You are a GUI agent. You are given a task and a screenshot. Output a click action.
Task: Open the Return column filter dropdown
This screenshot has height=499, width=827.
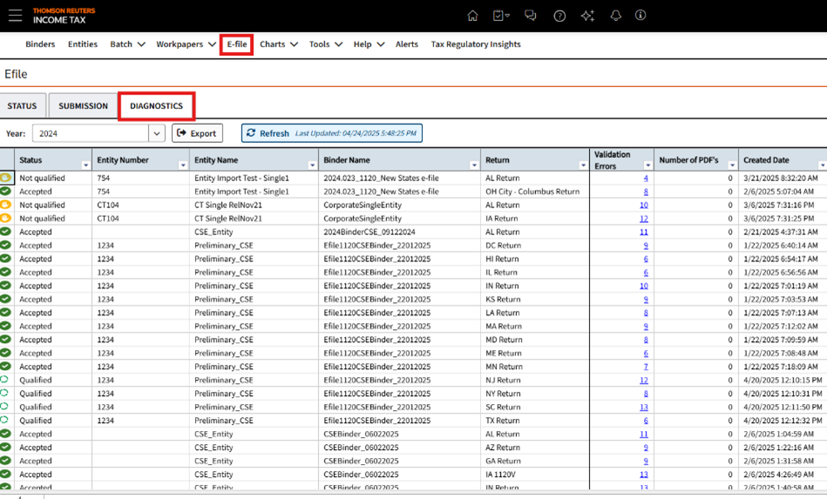point(583,165)
